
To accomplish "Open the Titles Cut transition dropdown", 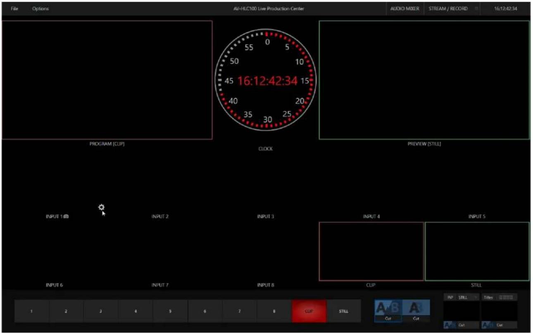I will click(506, 325).
